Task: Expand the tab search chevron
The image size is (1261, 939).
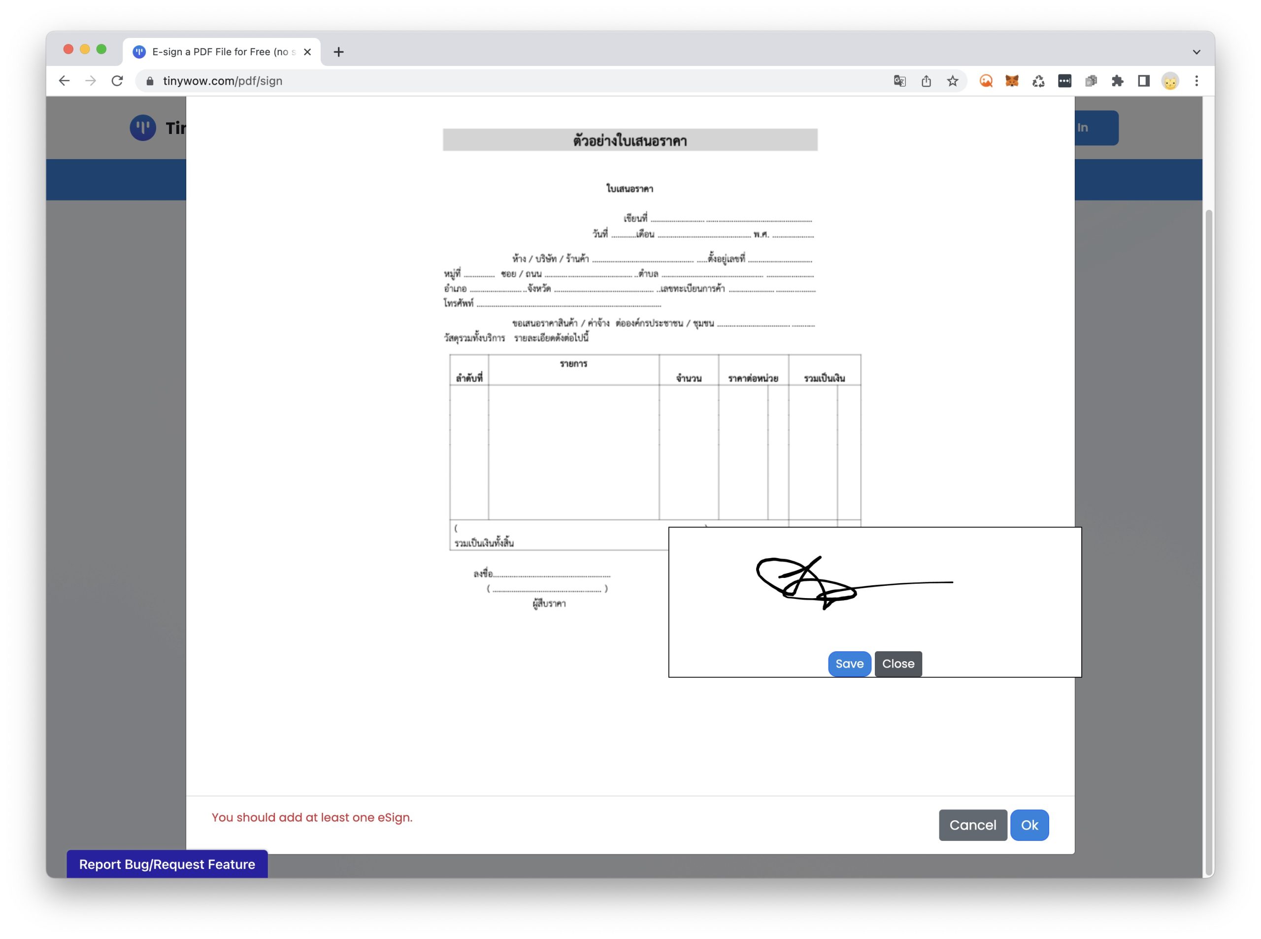Action: 1196,52
